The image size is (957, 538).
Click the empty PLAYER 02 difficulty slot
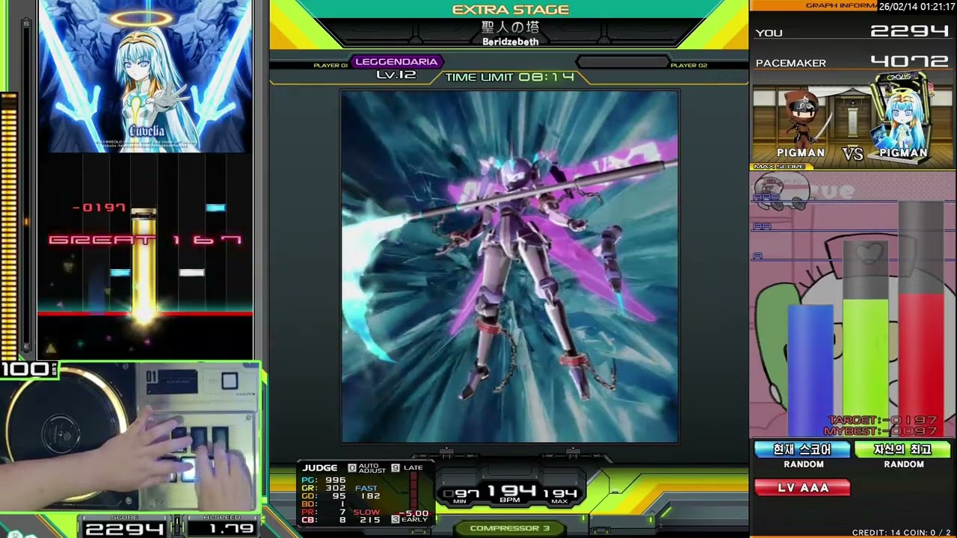click(622, 62)
